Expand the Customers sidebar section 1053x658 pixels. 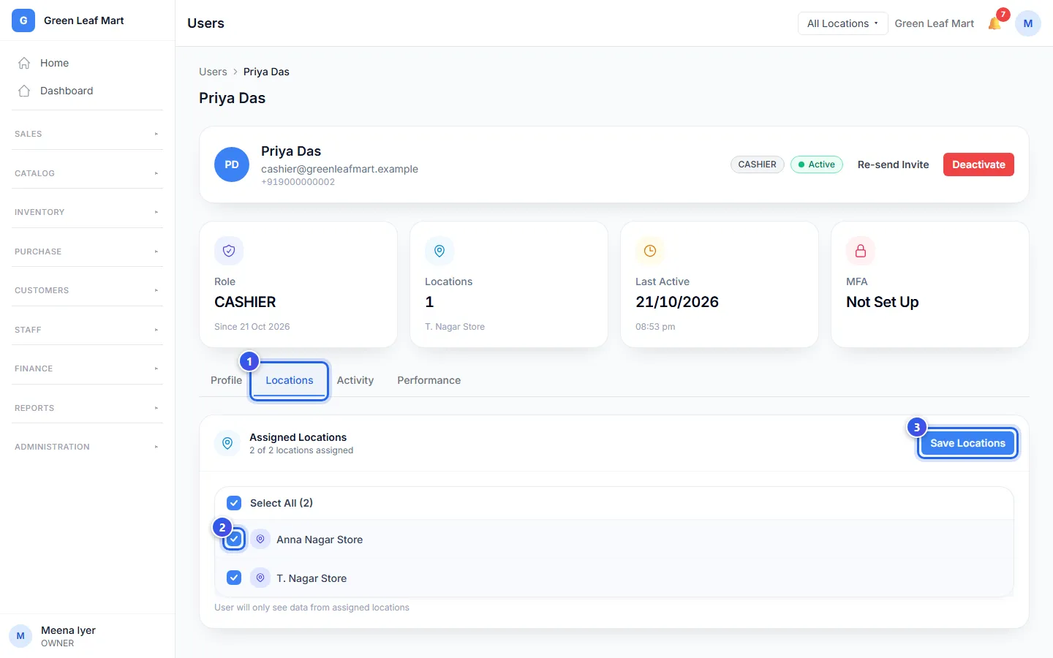coord(87,290)
